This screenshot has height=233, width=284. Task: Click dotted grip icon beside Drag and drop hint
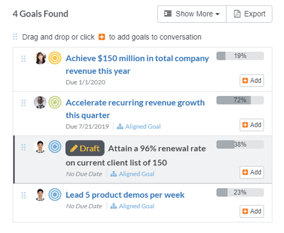(x=15, y=37)
